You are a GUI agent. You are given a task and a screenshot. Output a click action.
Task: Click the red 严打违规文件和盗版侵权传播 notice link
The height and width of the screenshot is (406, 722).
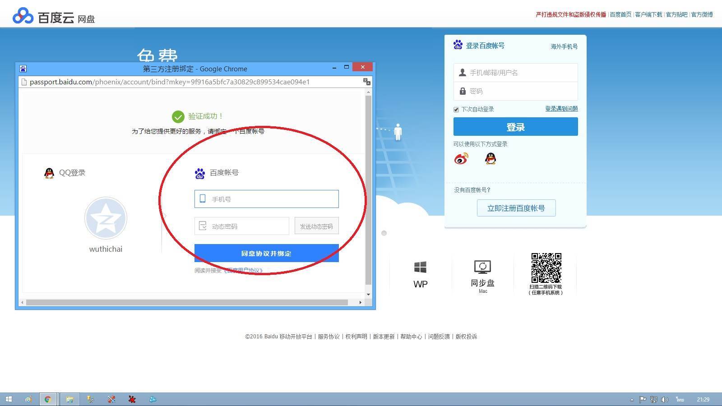click(571, 14)
